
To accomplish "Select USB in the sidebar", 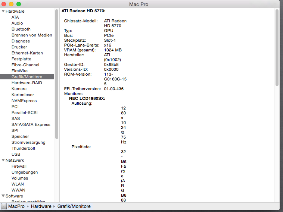I will point(16,154).
